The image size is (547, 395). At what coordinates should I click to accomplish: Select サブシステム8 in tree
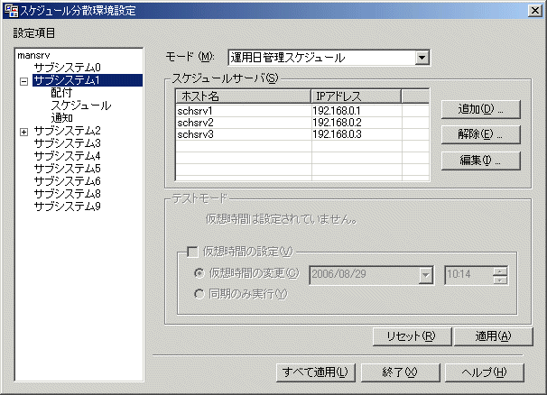coord(68,194)
